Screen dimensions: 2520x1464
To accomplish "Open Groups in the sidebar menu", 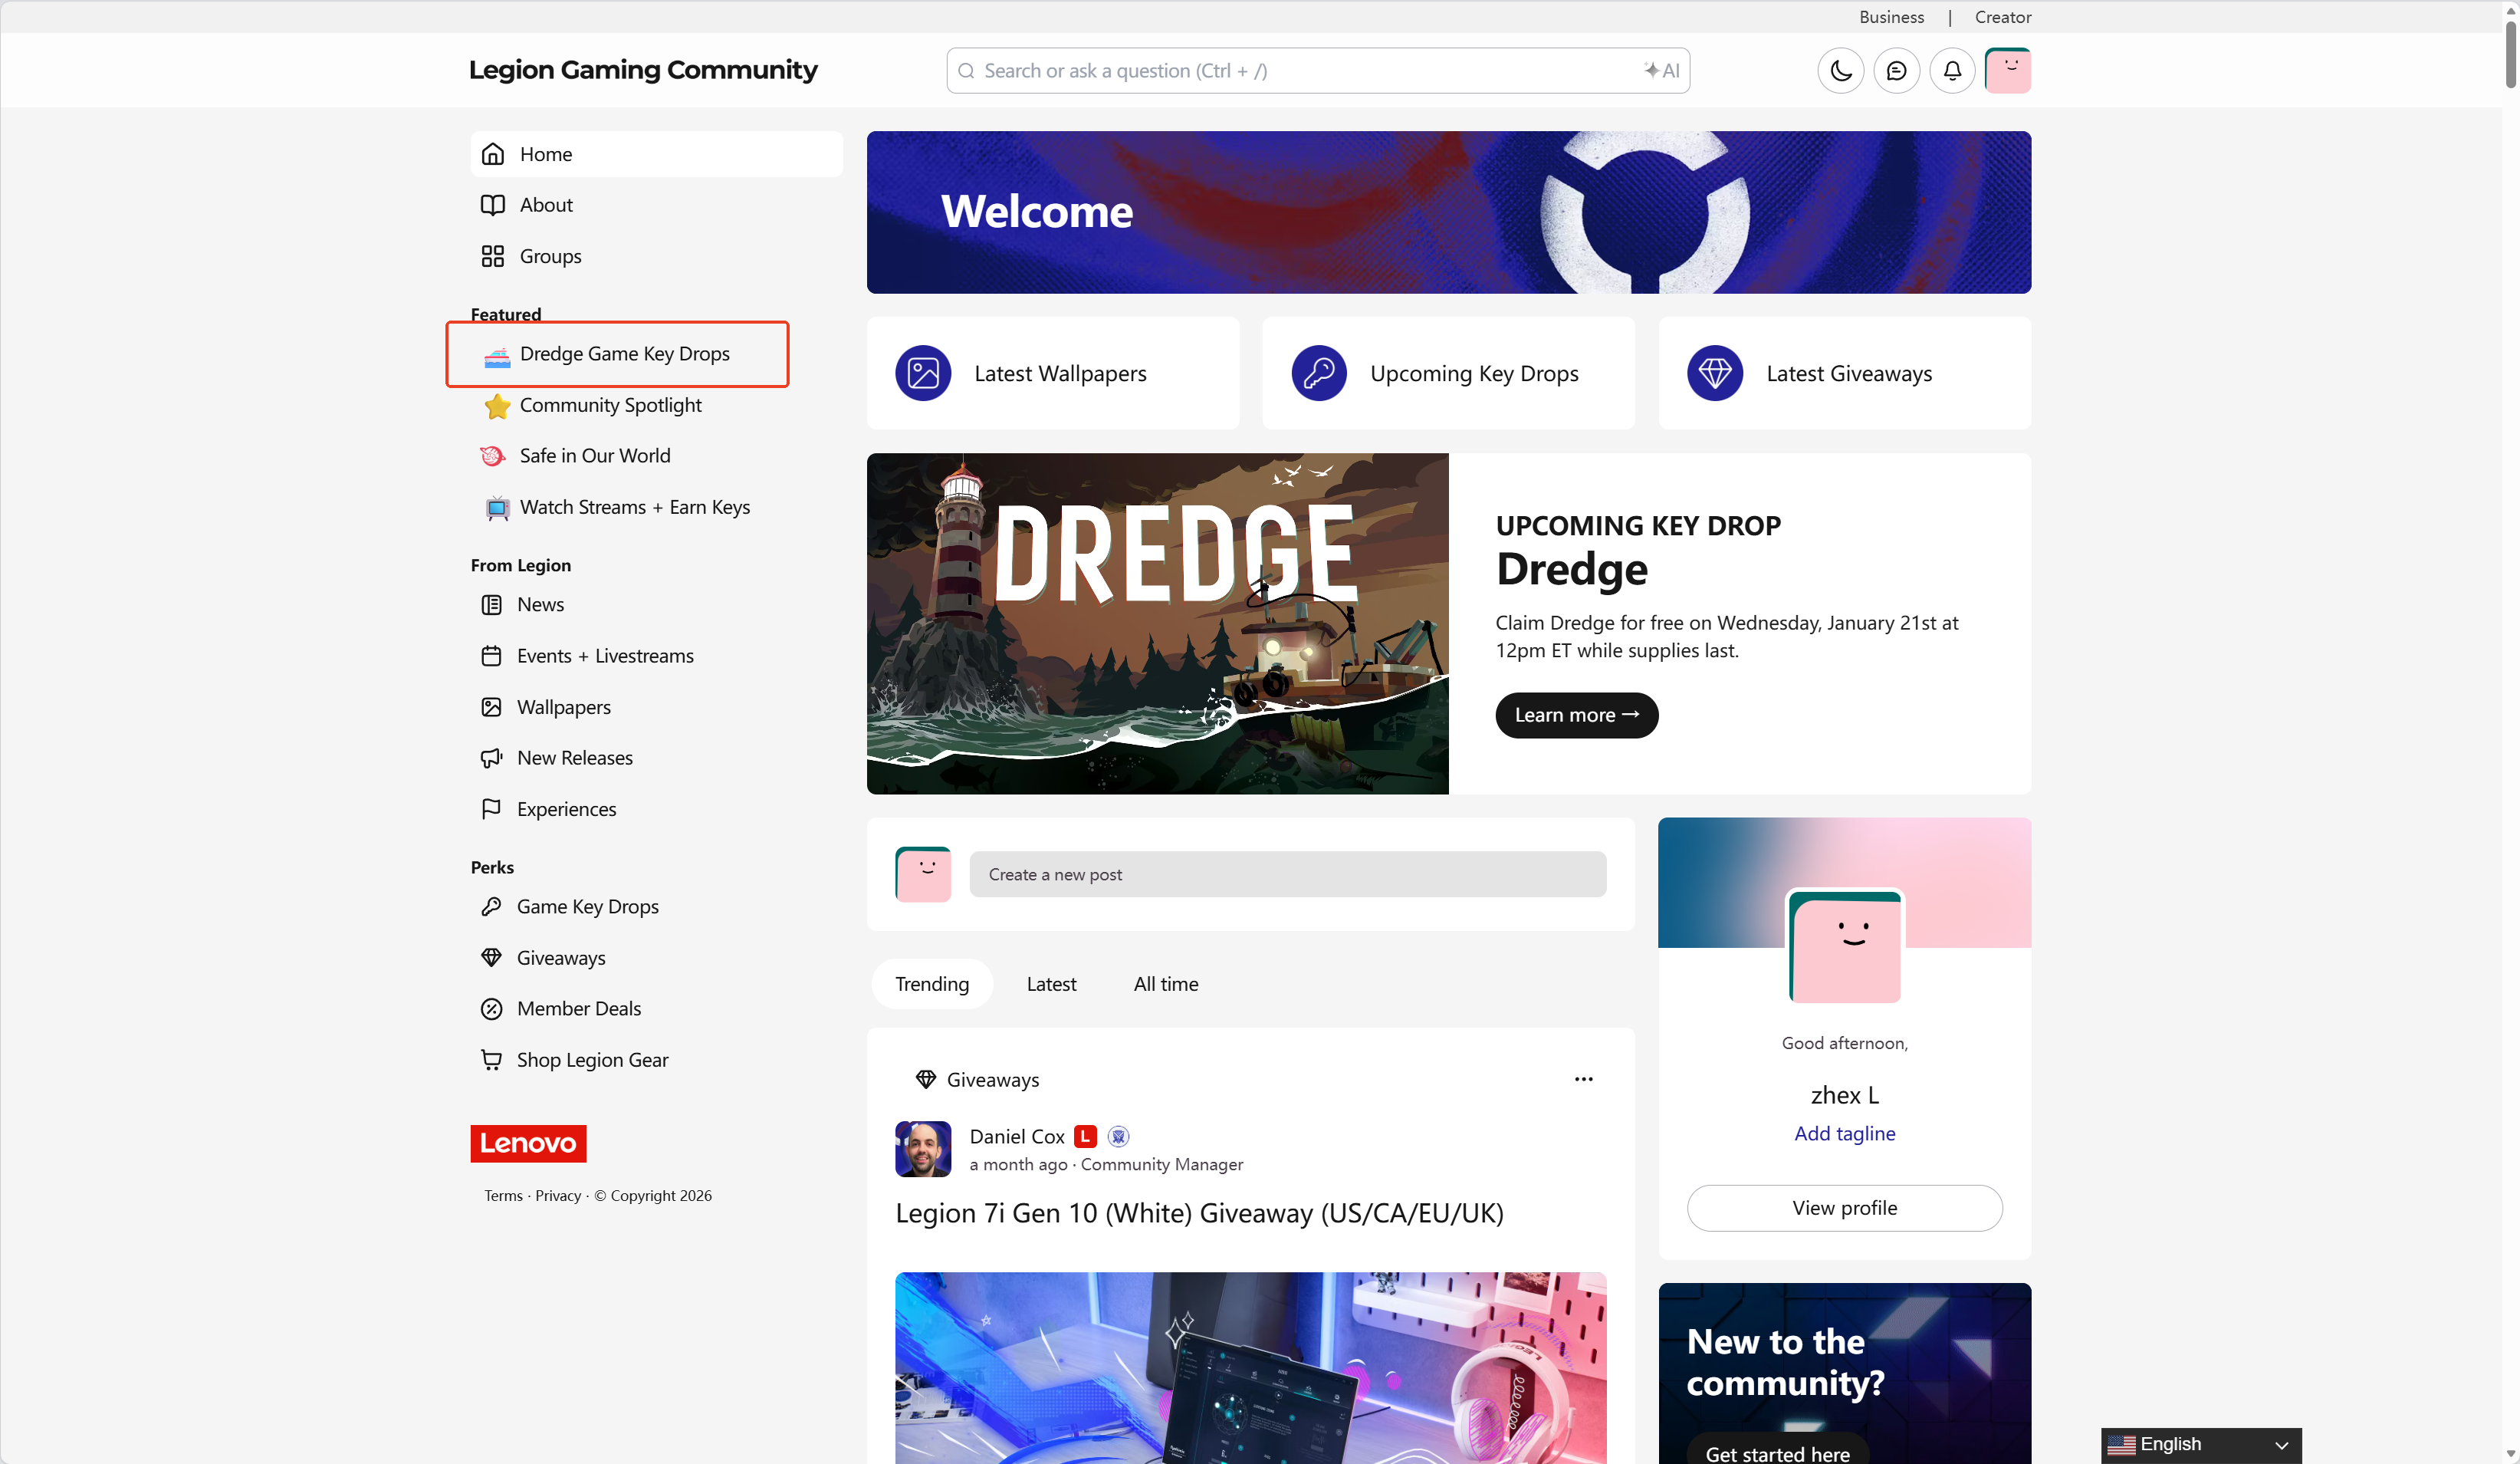I will coord(550,256).
